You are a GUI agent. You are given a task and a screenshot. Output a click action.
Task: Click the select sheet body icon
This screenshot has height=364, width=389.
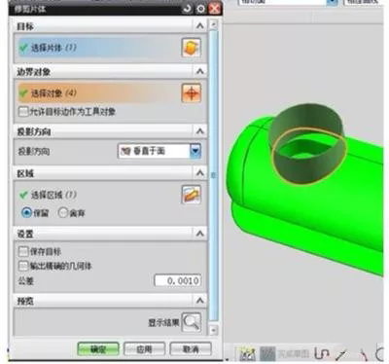click(191, 48)
